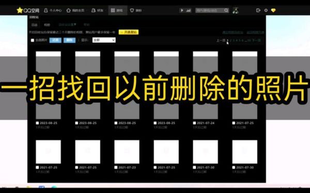
Task: Go to page 2 in pagination
Action: click(231, 40)
